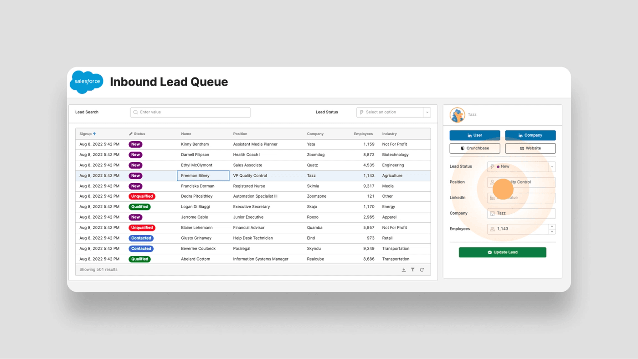The image size is (638, 359).
Task: Open the company Website button
Action: 530,148
